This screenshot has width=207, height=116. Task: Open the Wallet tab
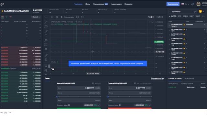128,4
